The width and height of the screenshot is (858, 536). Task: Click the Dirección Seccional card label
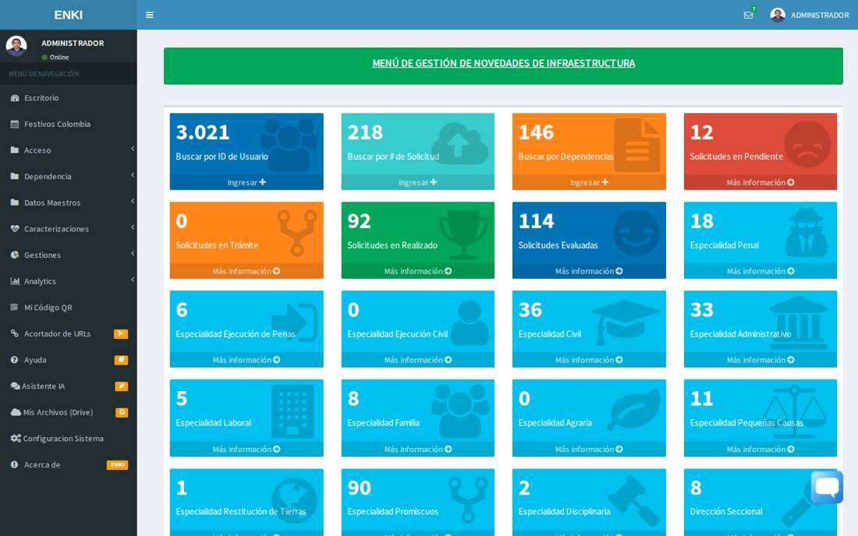point(726,511)
